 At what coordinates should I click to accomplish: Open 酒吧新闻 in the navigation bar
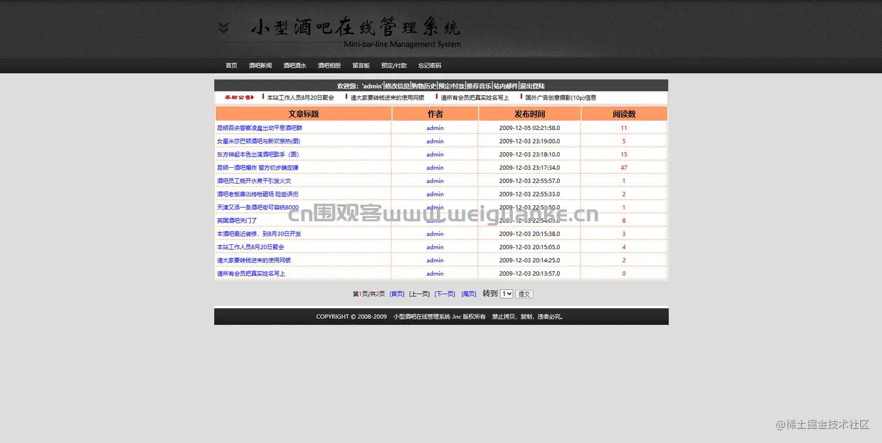[x=260, y=65]
